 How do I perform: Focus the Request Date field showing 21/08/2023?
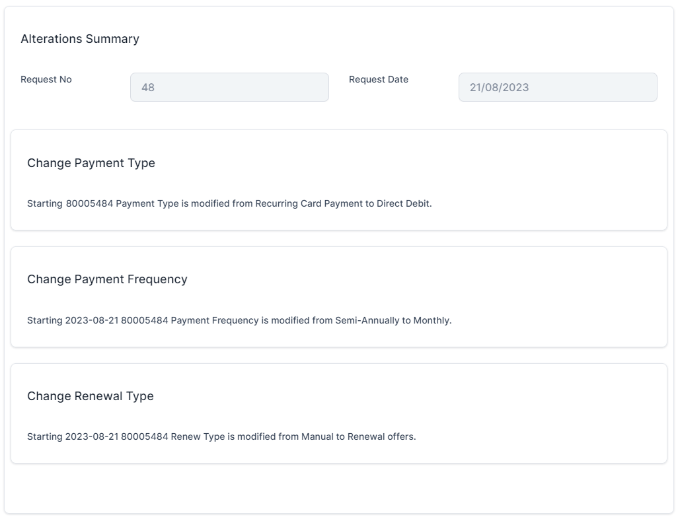(557, 87)
